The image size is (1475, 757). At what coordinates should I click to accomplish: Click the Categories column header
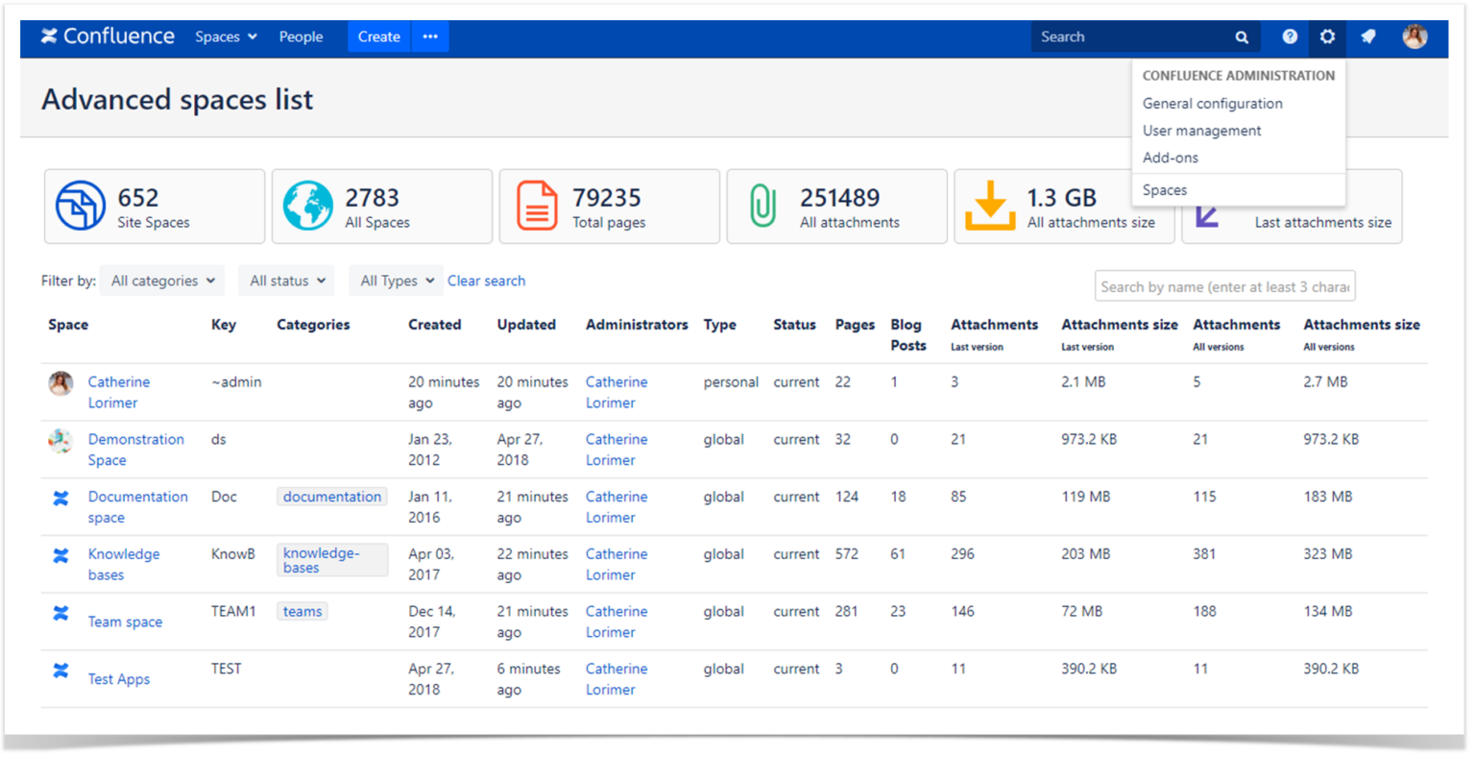(x=313, y=325)
